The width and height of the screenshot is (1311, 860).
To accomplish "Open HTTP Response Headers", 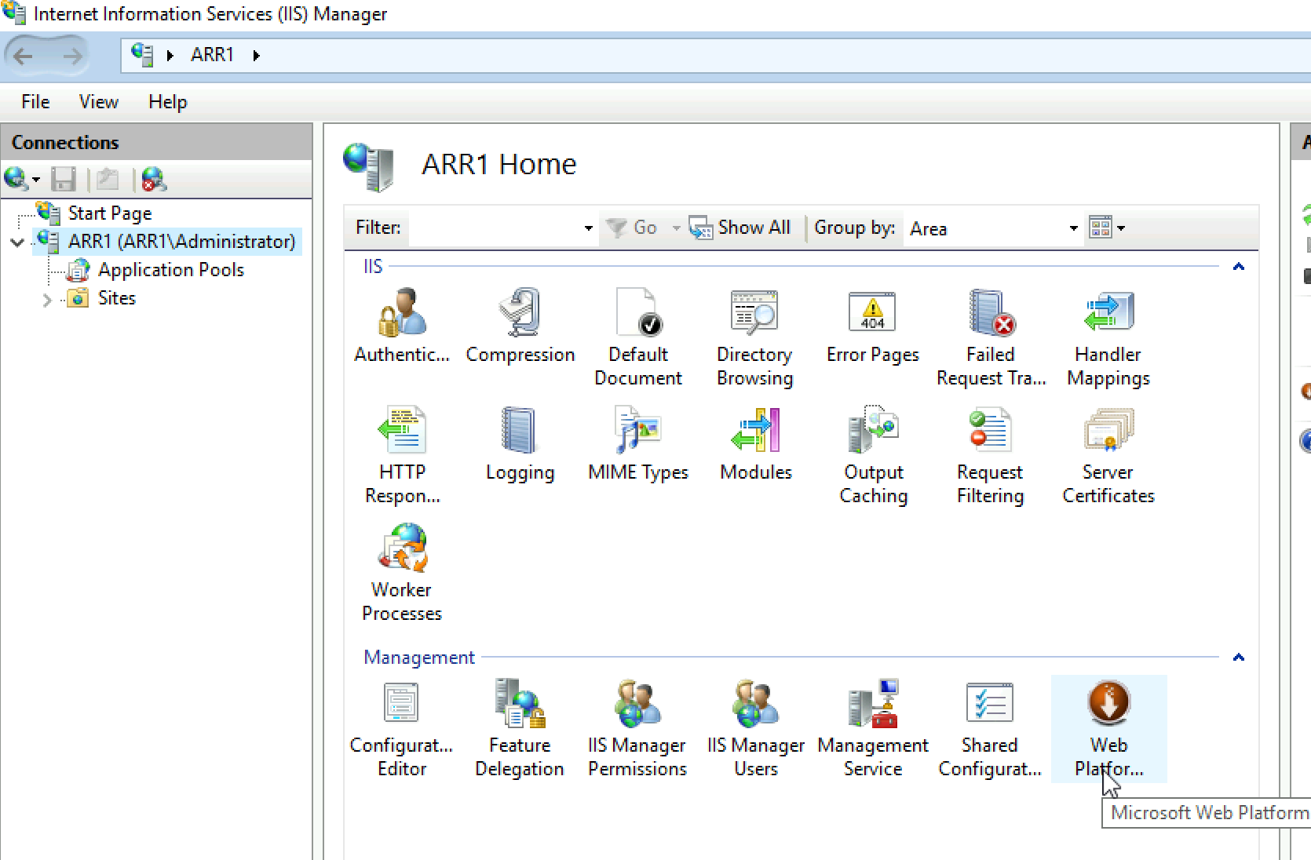I will pos(402,455).
